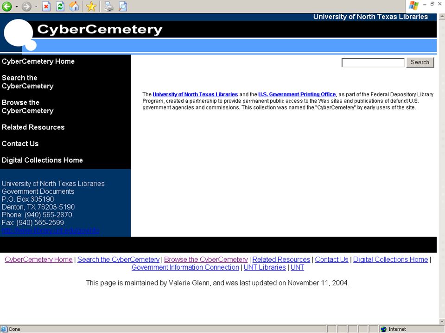This screenshot has width=445, height=333.
Task: Click the CyberCemetery banner title
Action: (100, 30)
